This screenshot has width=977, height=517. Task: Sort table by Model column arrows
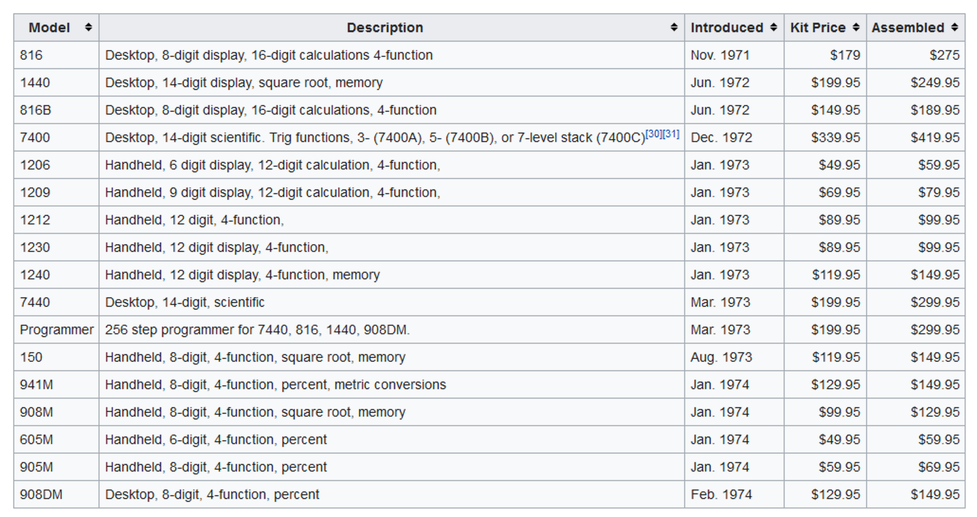[x=88, y=27]
